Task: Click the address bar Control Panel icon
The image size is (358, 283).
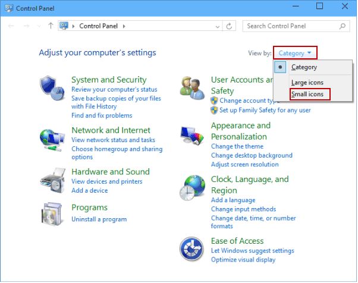Action: [64, 26]
